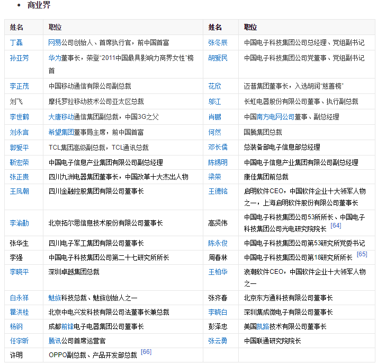The image size is (377, 363).
Task: Open the 王凤朝 name link
Action: [x=19, y=192]
